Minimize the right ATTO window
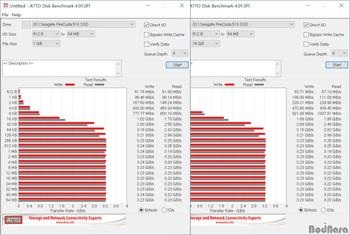The image size is (350, 235). point(307,6)
